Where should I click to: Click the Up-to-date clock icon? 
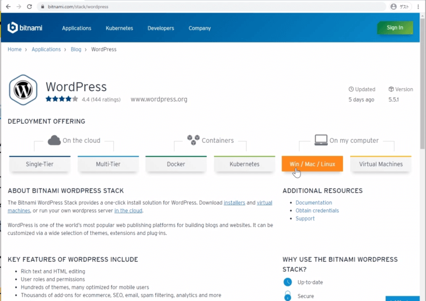coord(288,282)
